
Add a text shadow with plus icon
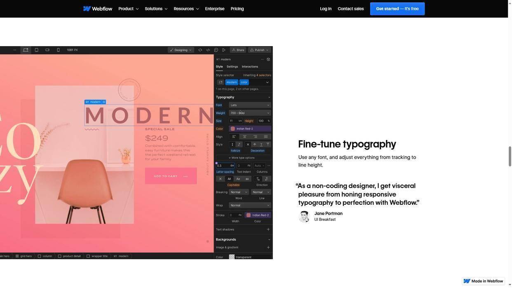click(268, 229)
